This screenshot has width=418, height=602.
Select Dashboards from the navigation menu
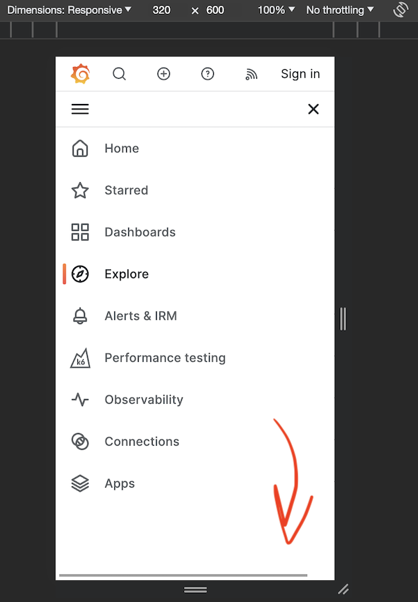click(x=139, y=232)
